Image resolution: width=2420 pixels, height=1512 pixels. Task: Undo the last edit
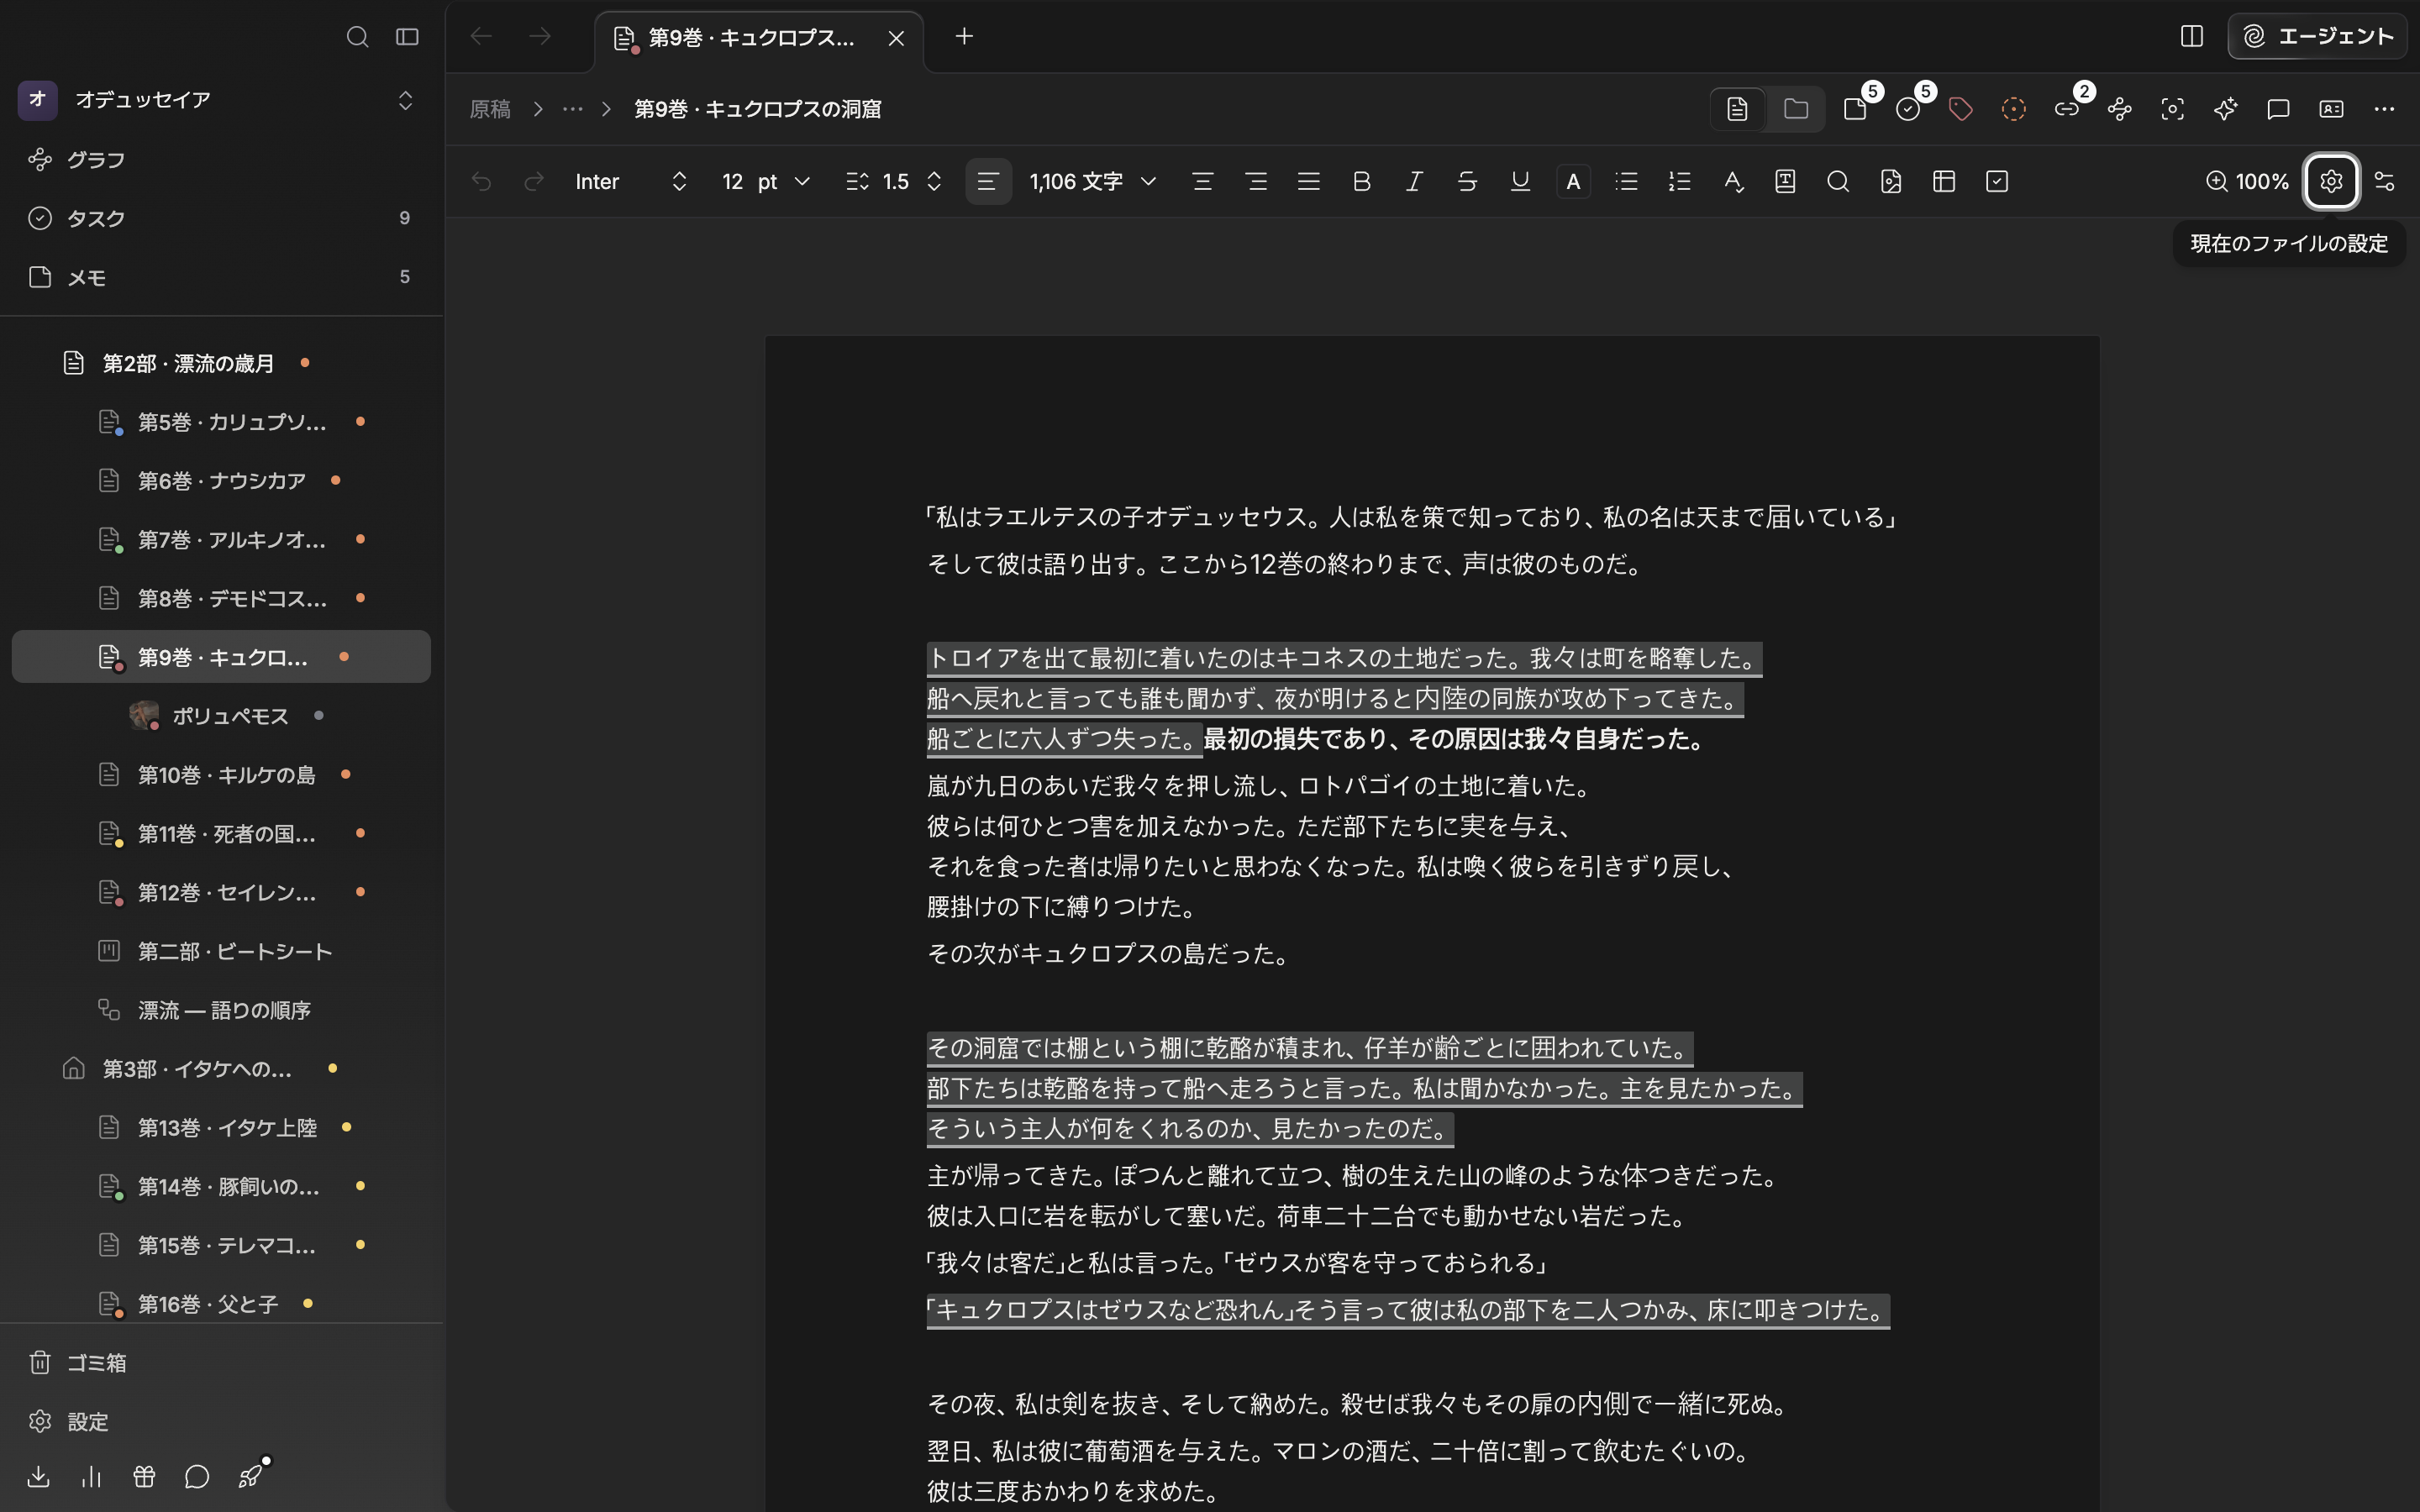pyautogui.click(x=481, y=181)
